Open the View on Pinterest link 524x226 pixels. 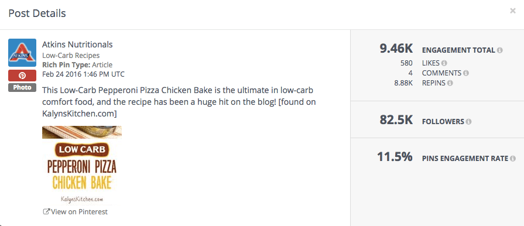pyautogui.click(x=76, y=211)
